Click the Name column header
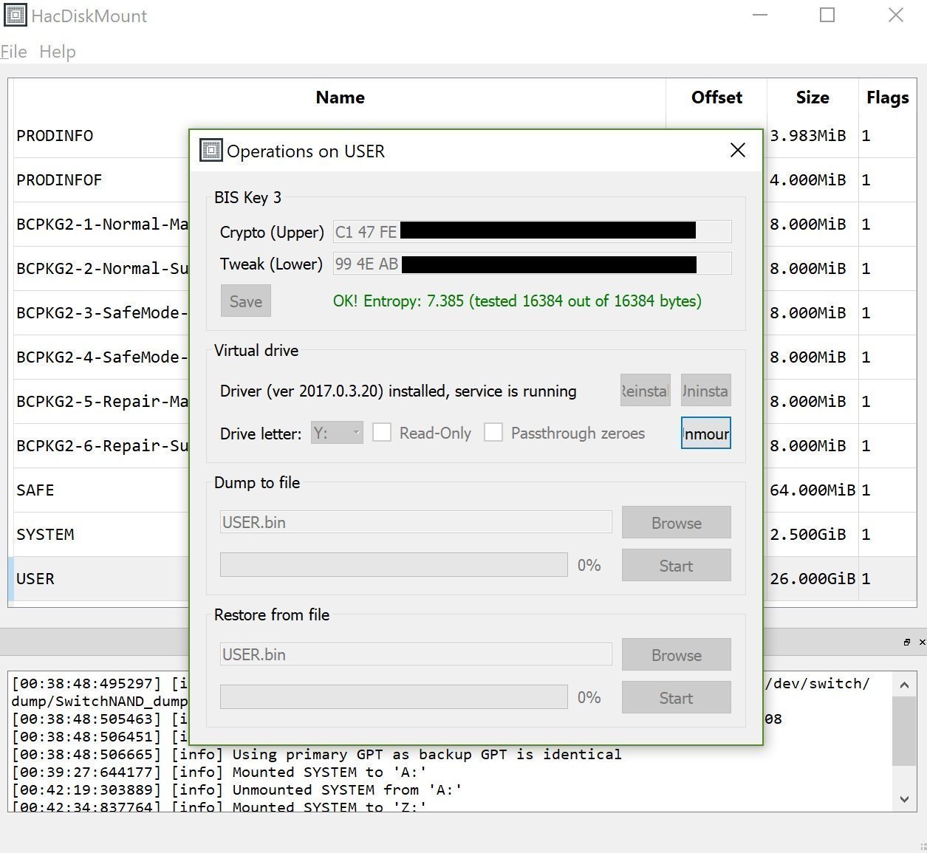 point(340,97)
